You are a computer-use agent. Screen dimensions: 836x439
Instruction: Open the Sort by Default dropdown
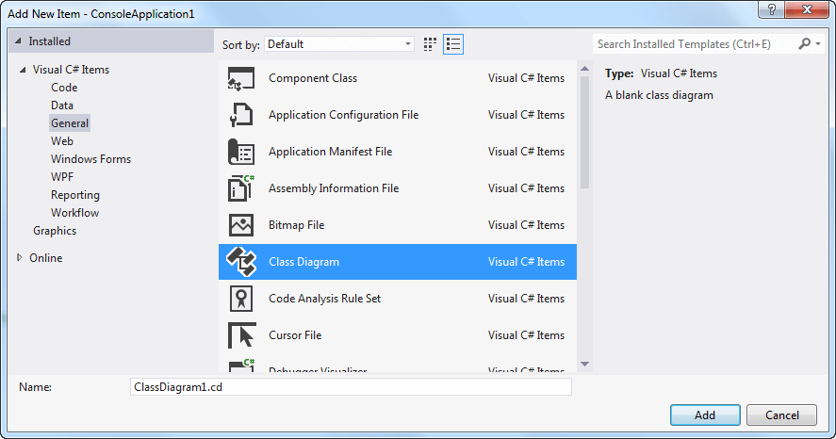point(339,44)
